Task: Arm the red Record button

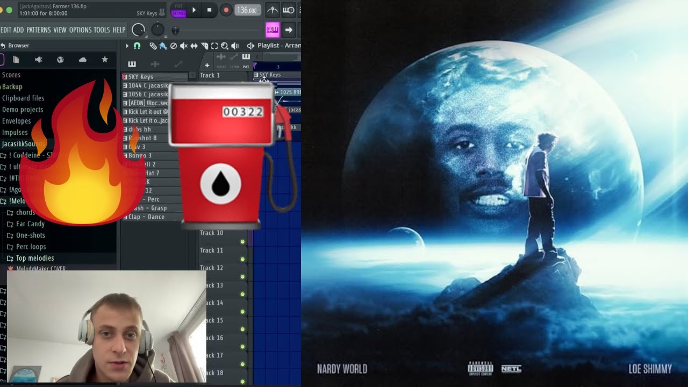Action: [x=226, y=10]
